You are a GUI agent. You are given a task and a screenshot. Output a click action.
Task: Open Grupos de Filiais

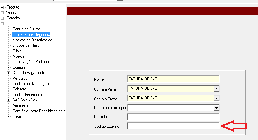(x=26, y=45)
